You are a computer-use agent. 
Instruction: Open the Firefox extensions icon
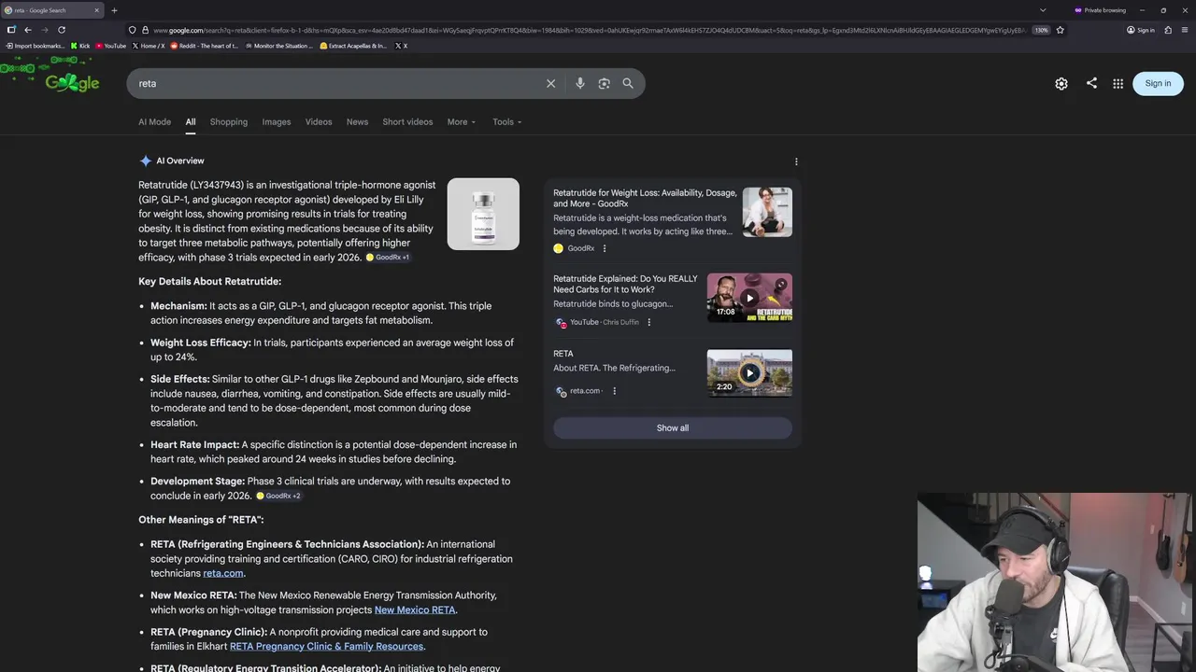coord(1168,30)
